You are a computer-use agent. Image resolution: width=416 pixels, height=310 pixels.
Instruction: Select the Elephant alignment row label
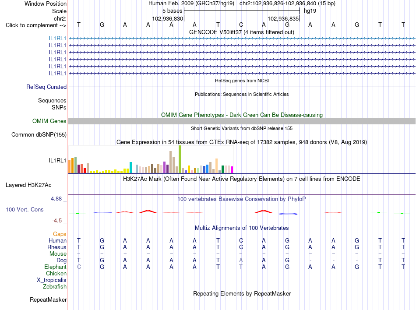pos(56,267)
